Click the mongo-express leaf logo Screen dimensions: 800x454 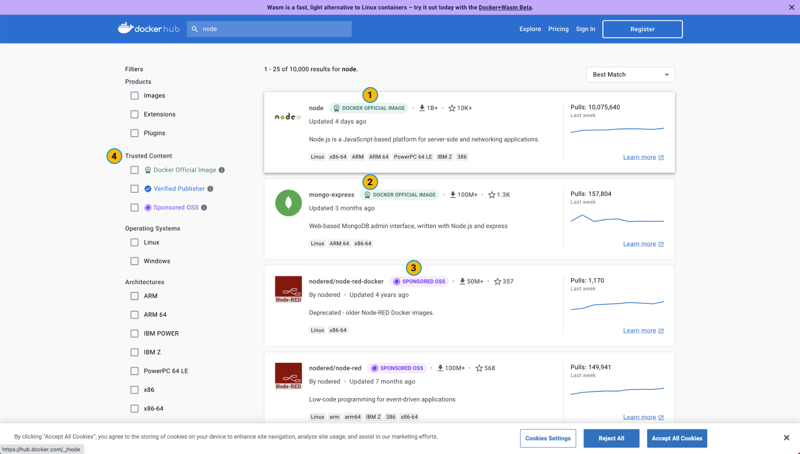click(x=288, y=203)
